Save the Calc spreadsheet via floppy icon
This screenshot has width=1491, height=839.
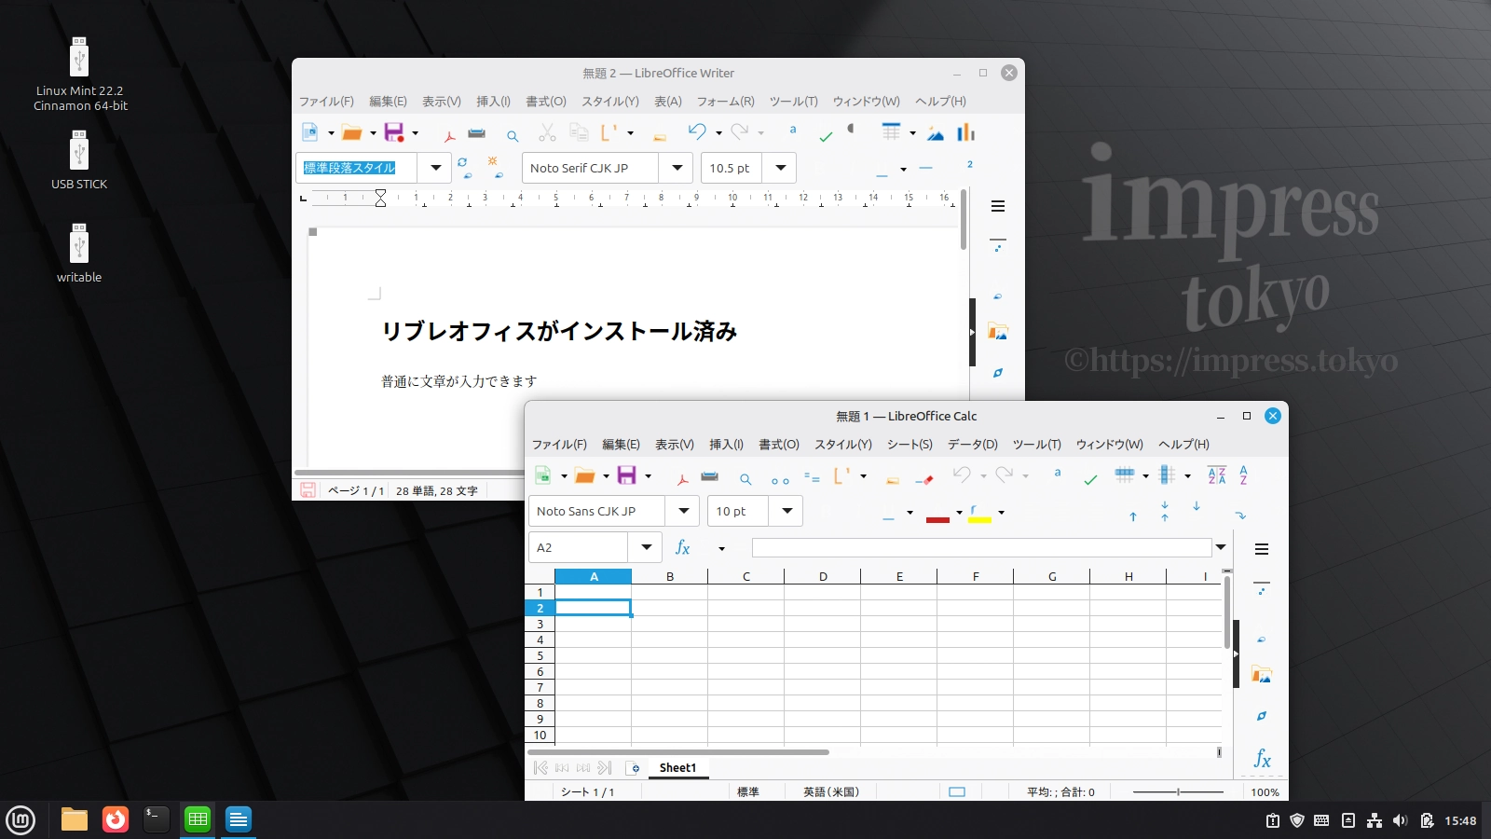[x=627, y=475]
